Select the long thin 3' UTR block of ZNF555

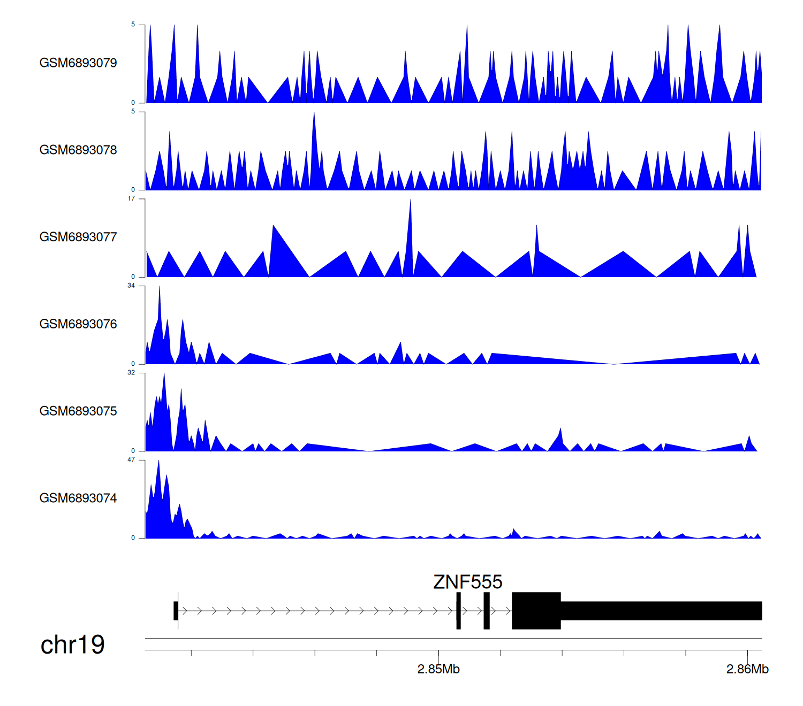[x=661, y=611]
